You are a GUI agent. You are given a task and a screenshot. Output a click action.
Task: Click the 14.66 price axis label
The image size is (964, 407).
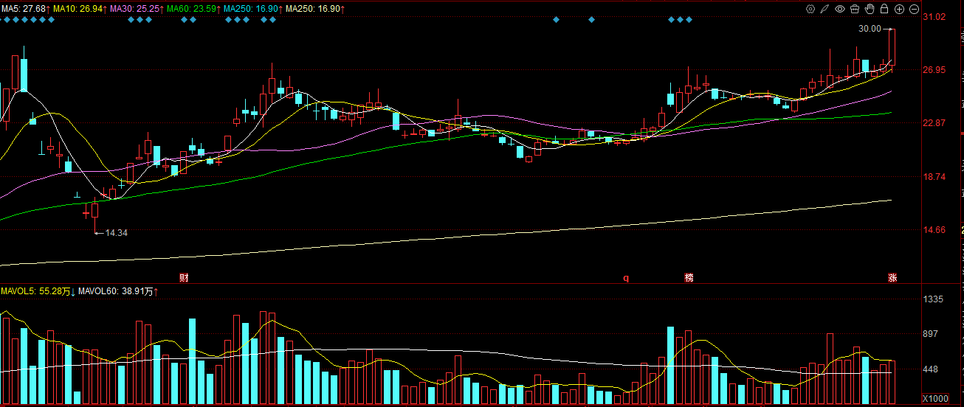(x=935, y=230)
